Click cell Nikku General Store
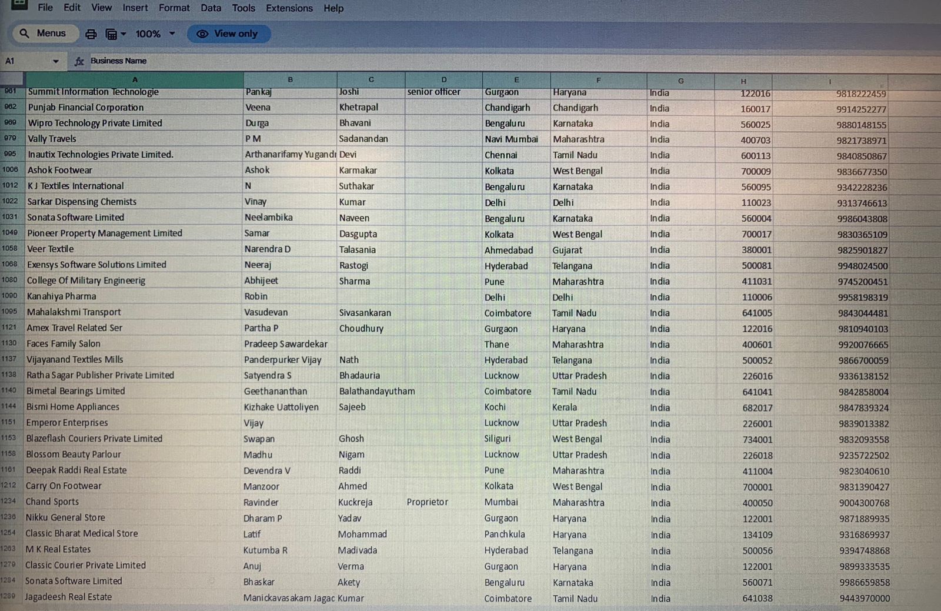The width and height of the screenshot is (941, 611). pos(65,517)
